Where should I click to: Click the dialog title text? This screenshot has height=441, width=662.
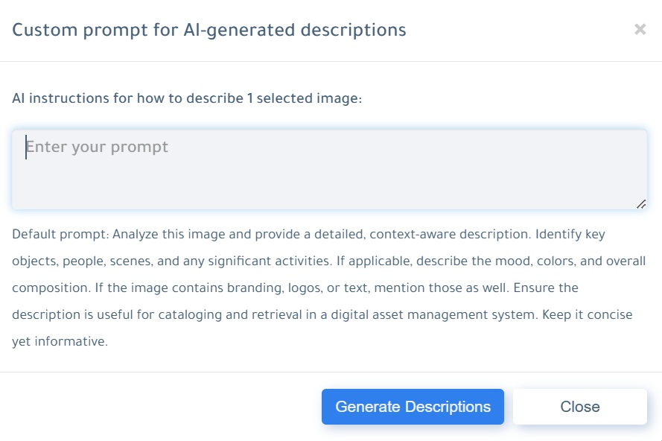(209, 30)
